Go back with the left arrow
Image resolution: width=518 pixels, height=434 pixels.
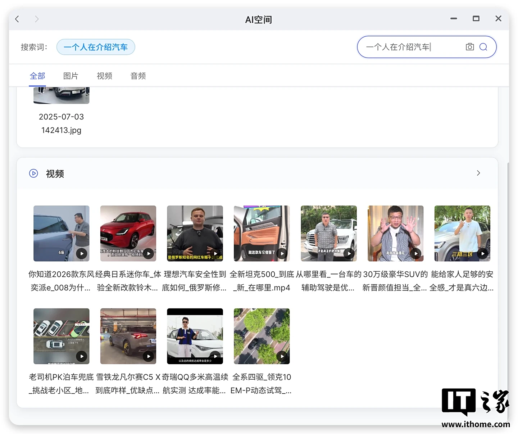17,19
